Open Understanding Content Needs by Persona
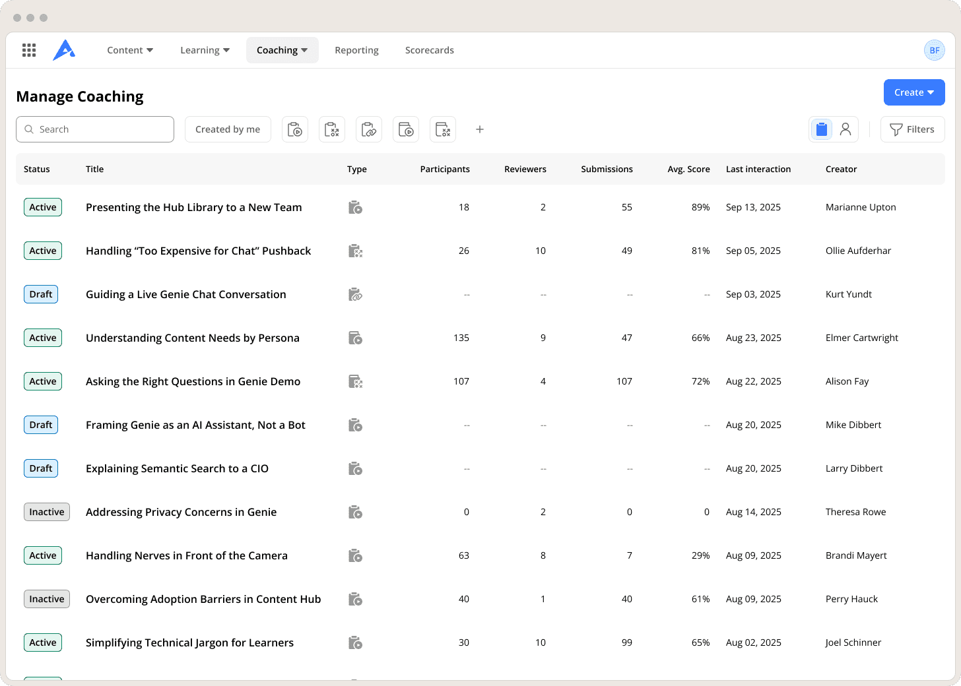The height and width of the screenshot is (686, 961). [193, 338]
